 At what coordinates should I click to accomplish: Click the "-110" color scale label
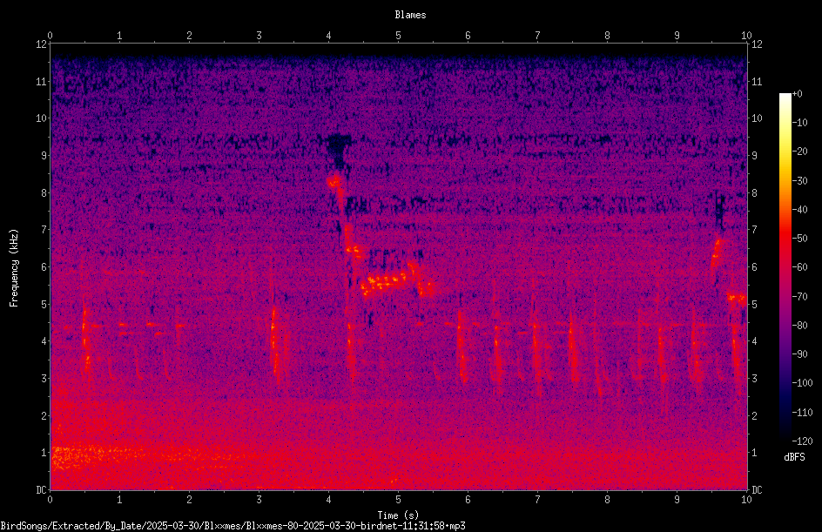[x=802, y=413]
